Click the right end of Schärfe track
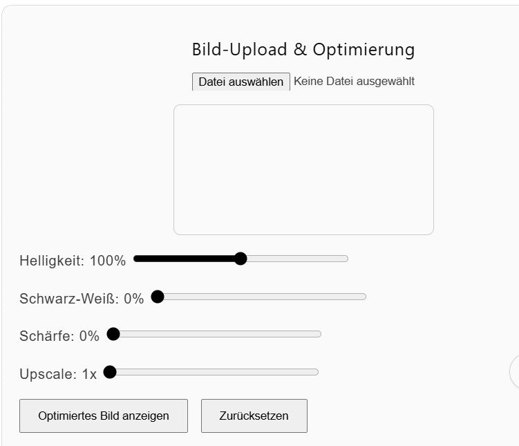This screenshot has height=446, width=519. coord(316,334)
